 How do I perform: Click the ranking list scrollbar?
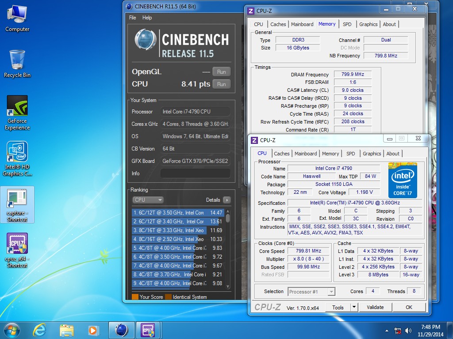click(x=228, y=249)
